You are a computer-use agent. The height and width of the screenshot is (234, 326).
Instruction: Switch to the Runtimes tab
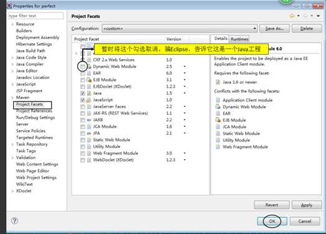click(x=240, y=39)
